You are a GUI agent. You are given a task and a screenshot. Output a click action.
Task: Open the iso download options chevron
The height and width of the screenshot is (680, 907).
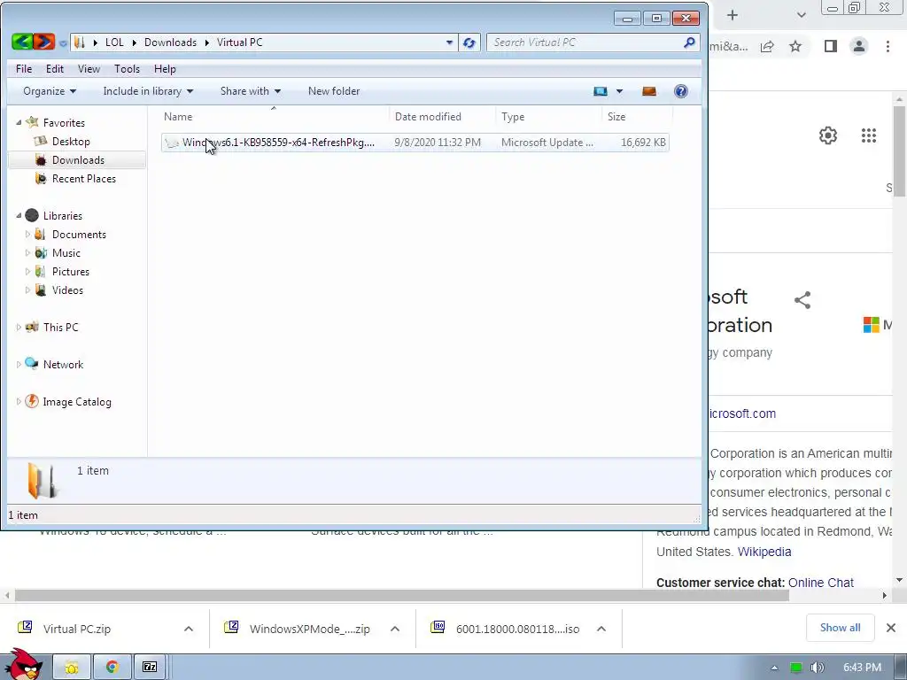pyautogui.click(x=601, y=629)
